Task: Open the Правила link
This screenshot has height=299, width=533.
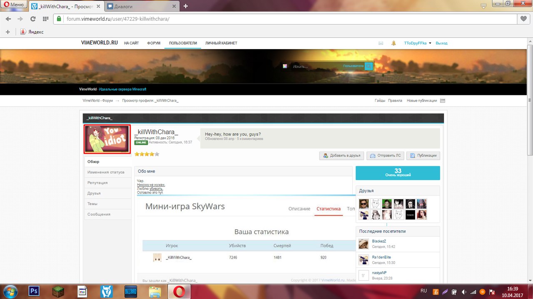Action: 395,101
